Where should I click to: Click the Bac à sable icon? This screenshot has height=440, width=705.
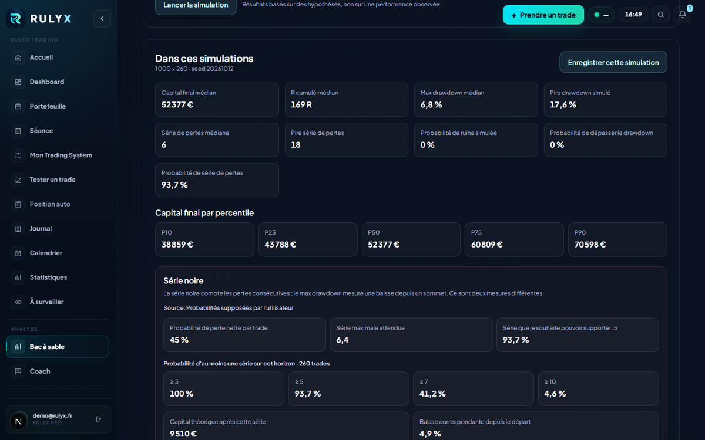(x=18, y=347)
